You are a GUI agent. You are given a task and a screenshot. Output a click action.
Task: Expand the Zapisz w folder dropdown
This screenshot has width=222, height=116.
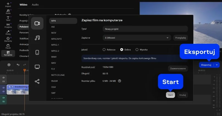pos(167,38)
